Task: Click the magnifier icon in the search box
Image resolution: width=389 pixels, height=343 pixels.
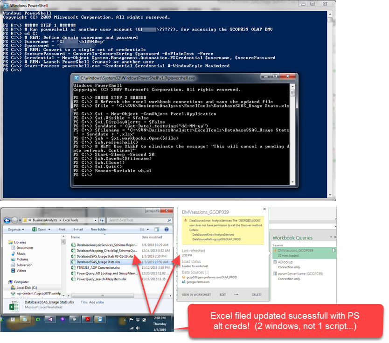Action: [x=169, y=220]
